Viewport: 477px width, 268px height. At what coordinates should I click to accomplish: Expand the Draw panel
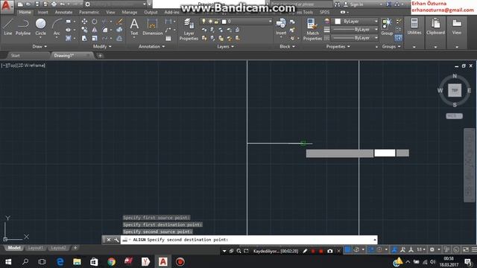(40, 46)
